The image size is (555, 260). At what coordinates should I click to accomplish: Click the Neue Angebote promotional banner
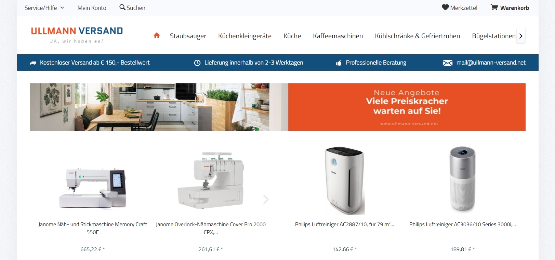(x=278, y=107)
